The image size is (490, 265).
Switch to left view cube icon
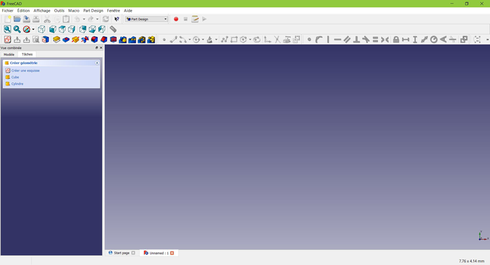(102, 29)
